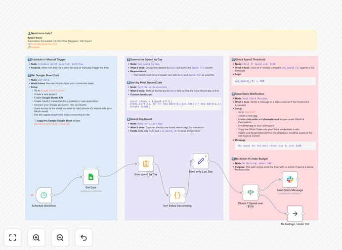
Task: Click the 'Select Top Result' heading
Action: (x=139, y=119)
